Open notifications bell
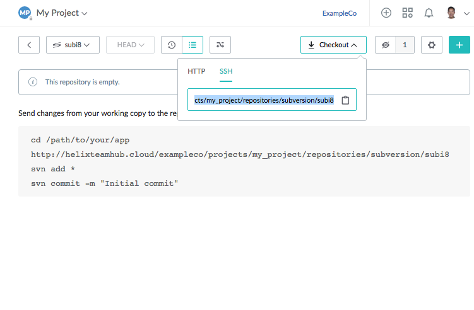Screen dimensions: 474x310 point(429,13)
